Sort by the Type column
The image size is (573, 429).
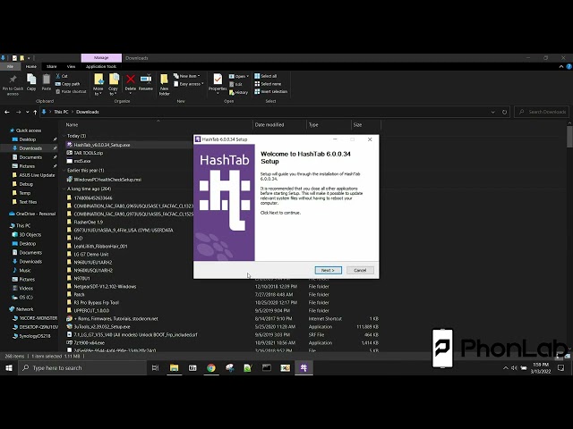click(x=329, y=125)
